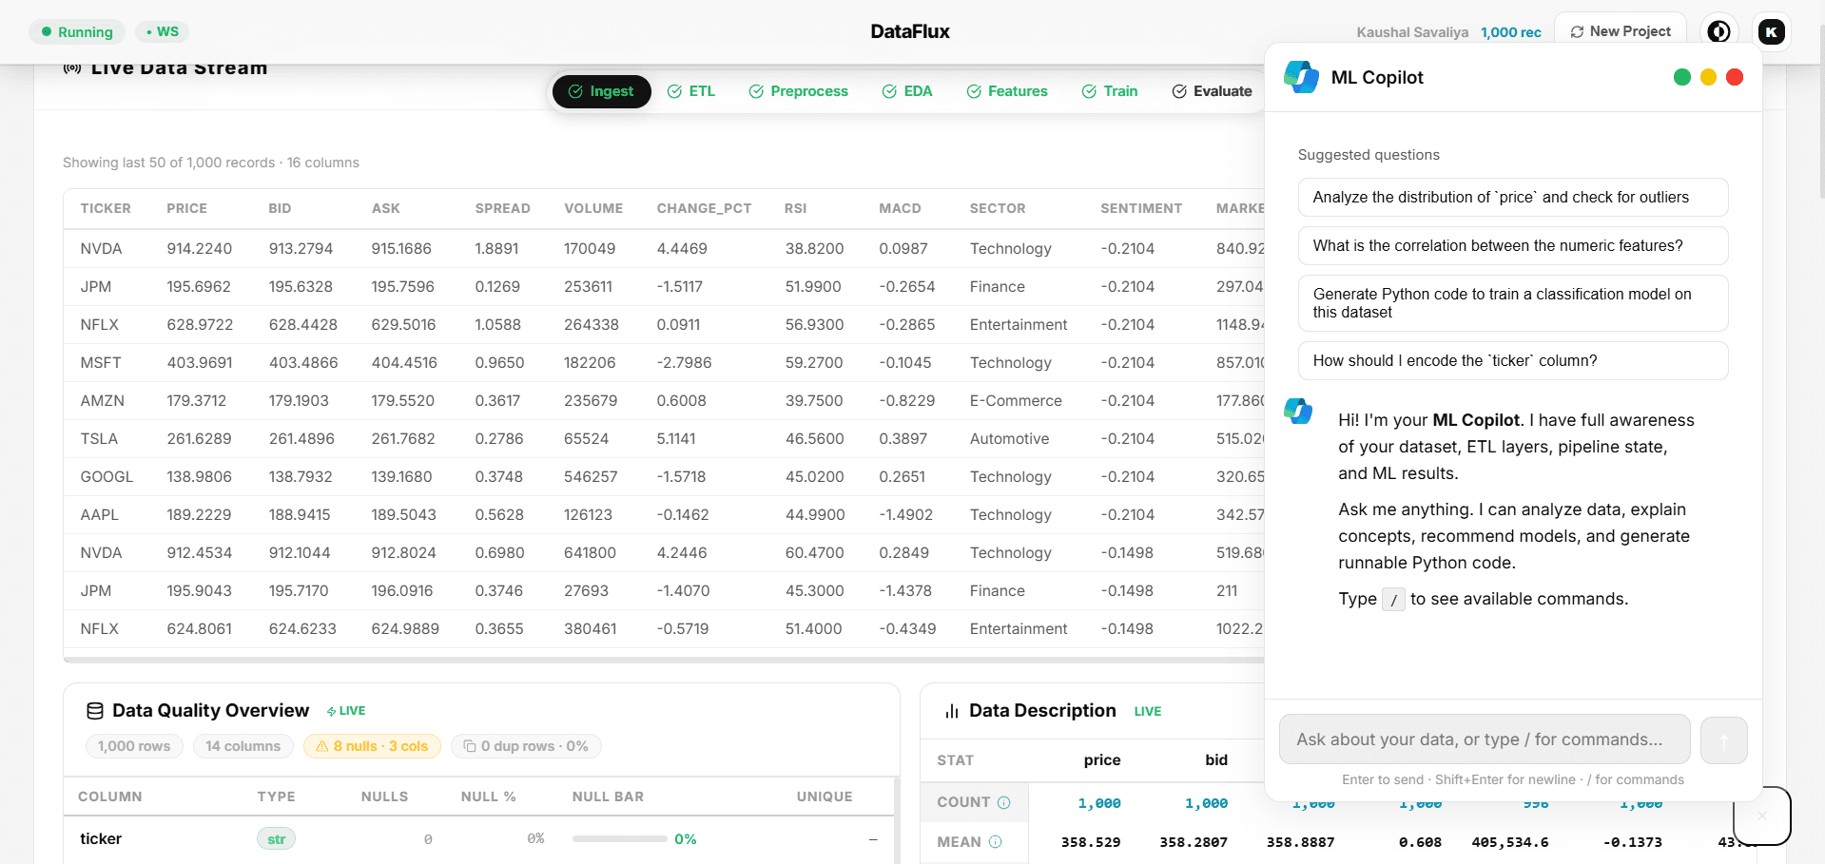Toggle the dark mode theme icon

1718,31
